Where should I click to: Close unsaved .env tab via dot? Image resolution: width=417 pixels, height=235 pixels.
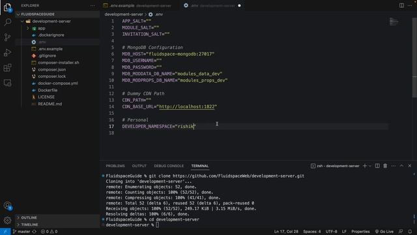239,6
